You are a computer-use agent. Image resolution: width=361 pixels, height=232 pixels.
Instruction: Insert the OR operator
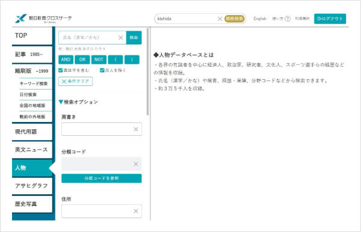click(82, 60)
